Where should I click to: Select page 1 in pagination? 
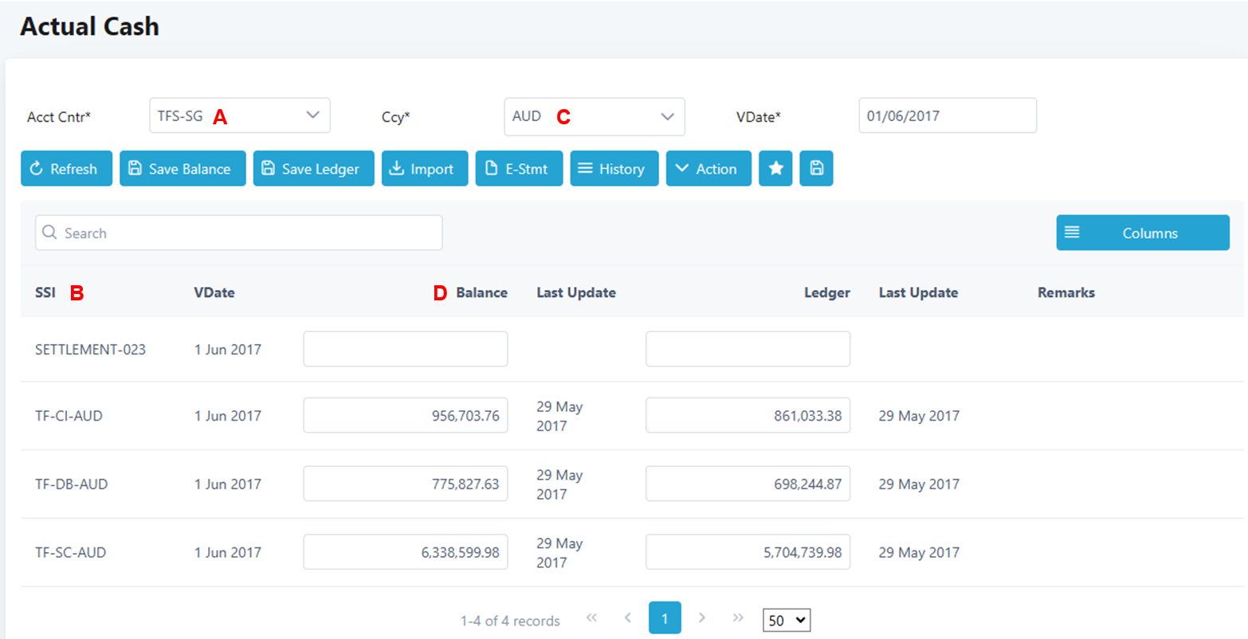665,618
